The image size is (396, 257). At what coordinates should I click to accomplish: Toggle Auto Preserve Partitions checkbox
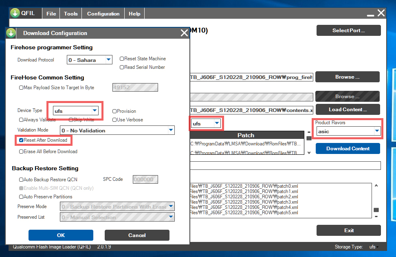click(x=21, y=197)
